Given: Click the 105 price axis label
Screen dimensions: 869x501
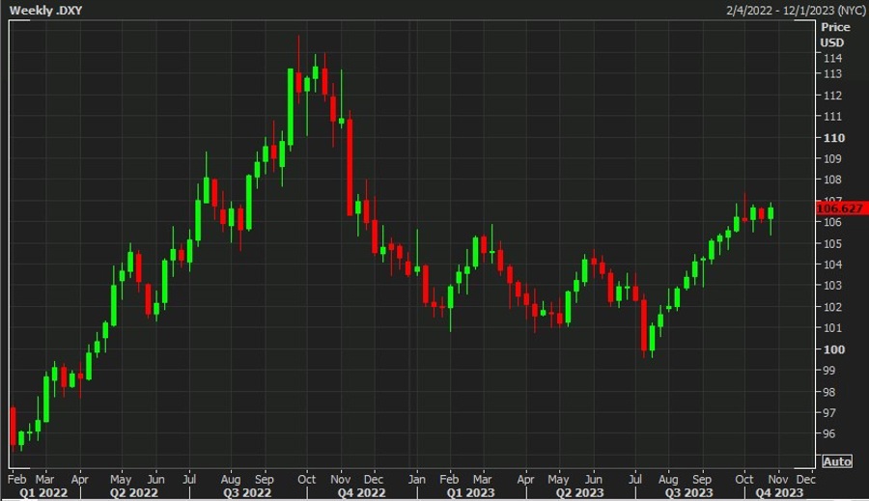Looking at the screenshot, I should pos(832,244).
